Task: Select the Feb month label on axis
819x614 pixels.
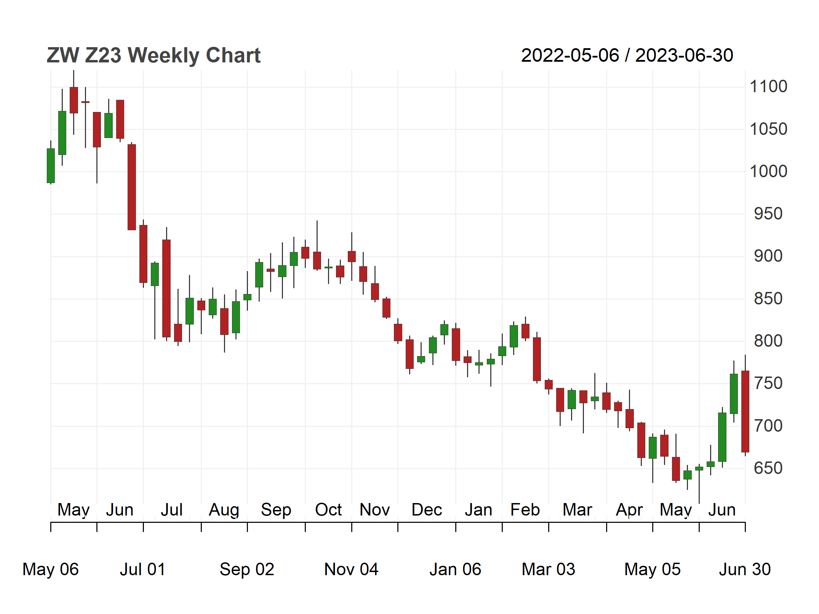Action: (525, 510)
